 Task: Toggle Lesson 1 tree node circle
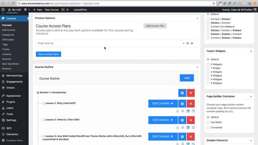[x=44, y=104]
